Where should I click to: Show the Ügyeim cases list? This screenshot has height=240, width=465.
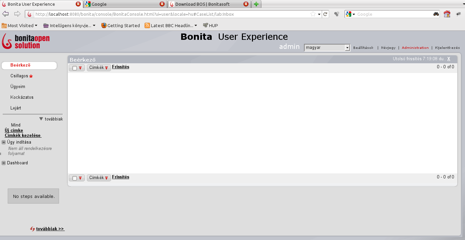(x=18, y=87)
